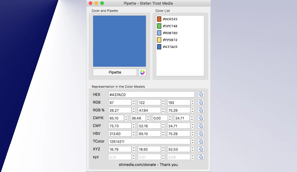The width and height of the screenshot is (297, 172).
Task: Click the XYZ field 18.79
Action: pyautogui.click(x=120, y=149)
